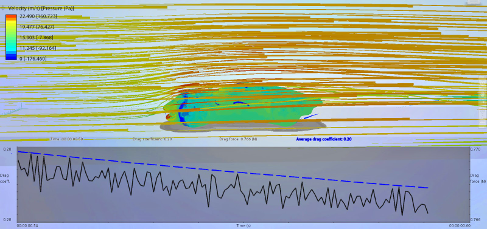Click the 22.490 [160.723] legend maximum value
Viewport: 487px width, 229px height.
38,16
